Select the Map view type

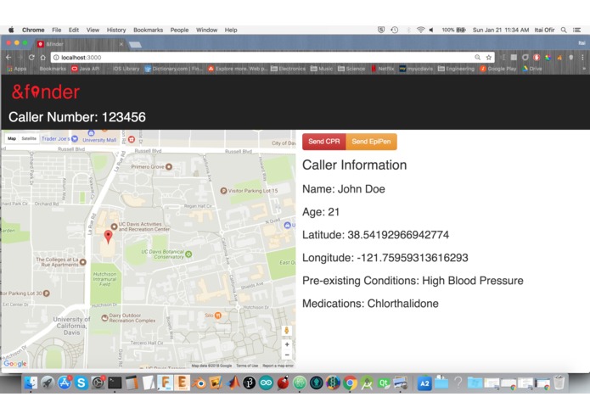tap(12, 138)
